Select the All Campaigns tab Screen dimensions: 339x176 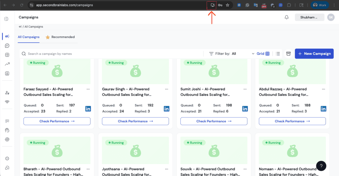coord(28,37)
